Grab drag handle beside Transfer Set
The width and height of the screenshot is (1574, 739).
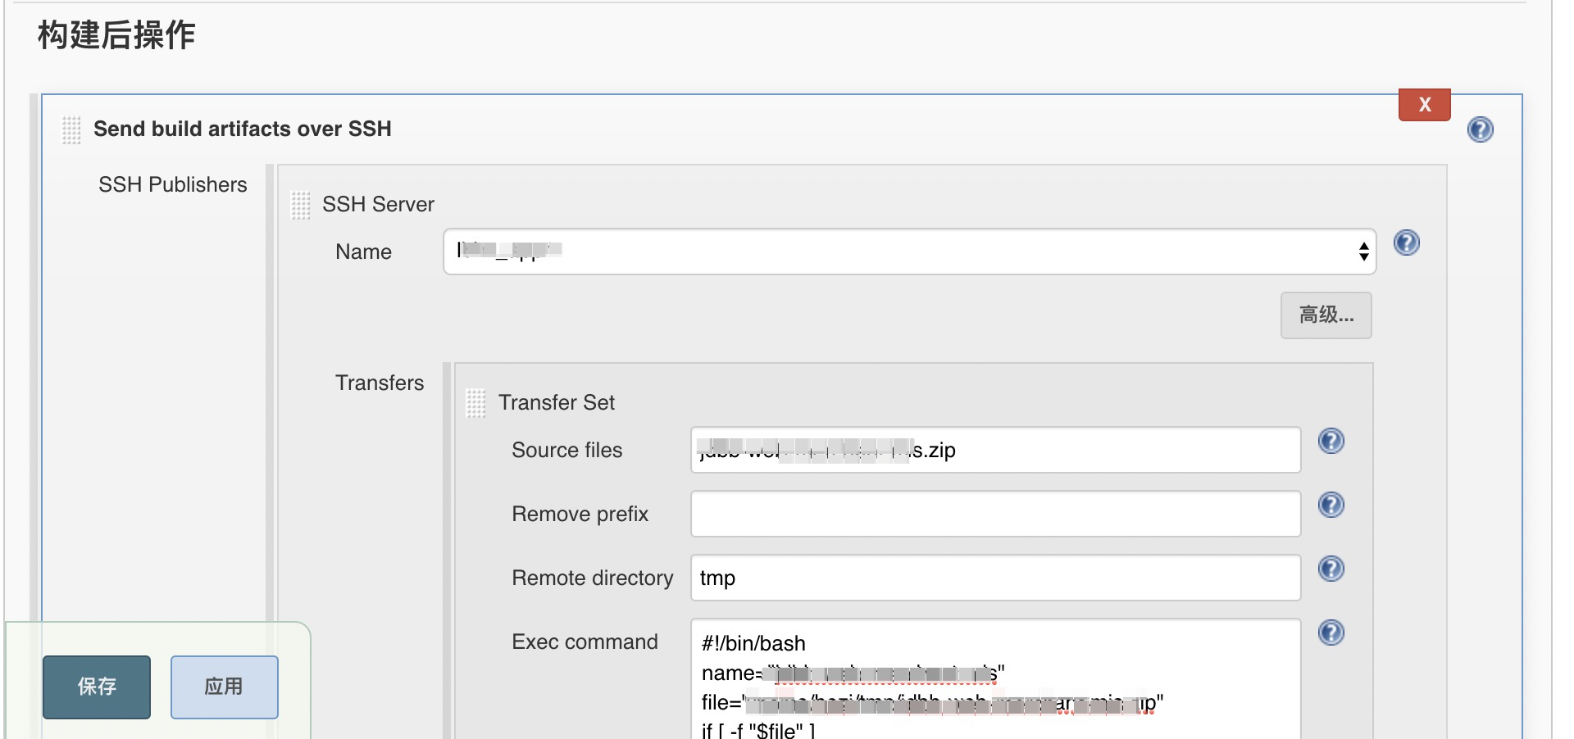coord(475,403)
